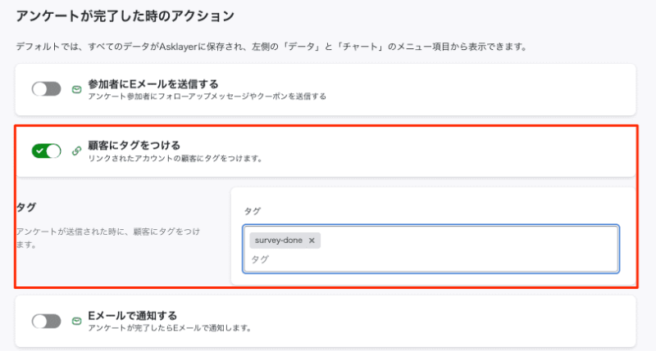The height and width of the screenshot is (351, 656).
Task: Click the mail icon beside 参加者にEメールを送信する
Action: point(76,89)
